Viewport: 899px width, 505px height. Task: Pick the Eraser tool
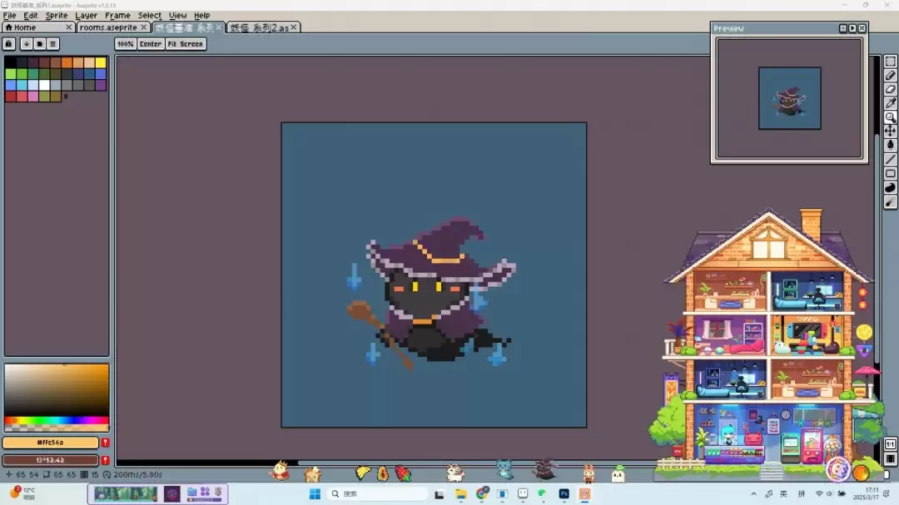[890, 90]
